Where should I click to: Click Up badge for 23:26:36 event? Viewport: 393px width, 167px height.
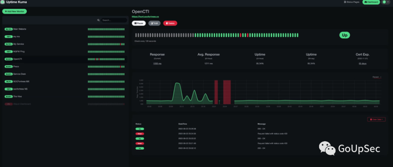[140, 129]
